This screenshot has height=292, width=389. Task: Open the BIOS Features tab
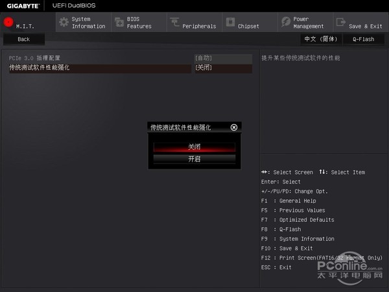tap(139, 22)
